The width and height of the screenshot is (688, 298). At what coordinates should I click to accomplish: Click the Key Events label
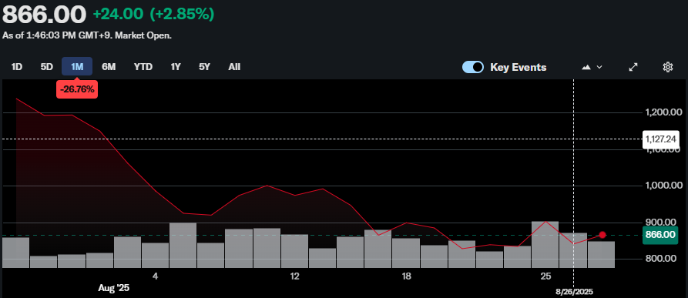coord(519,68)
